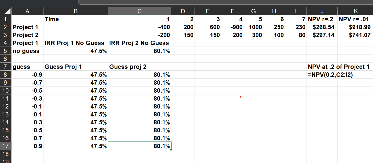Select the active cell C17 fill handle
This screenshot has width=373, height=163.
pyautogui.click(x=171, y=150)
